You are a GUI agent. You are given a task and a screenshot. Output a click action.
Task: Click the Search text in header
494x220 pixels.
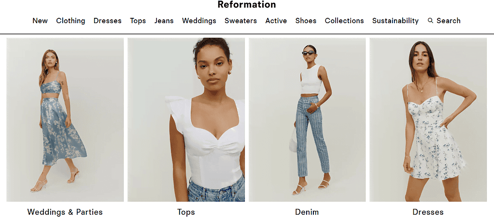click(x=448, y=21)
